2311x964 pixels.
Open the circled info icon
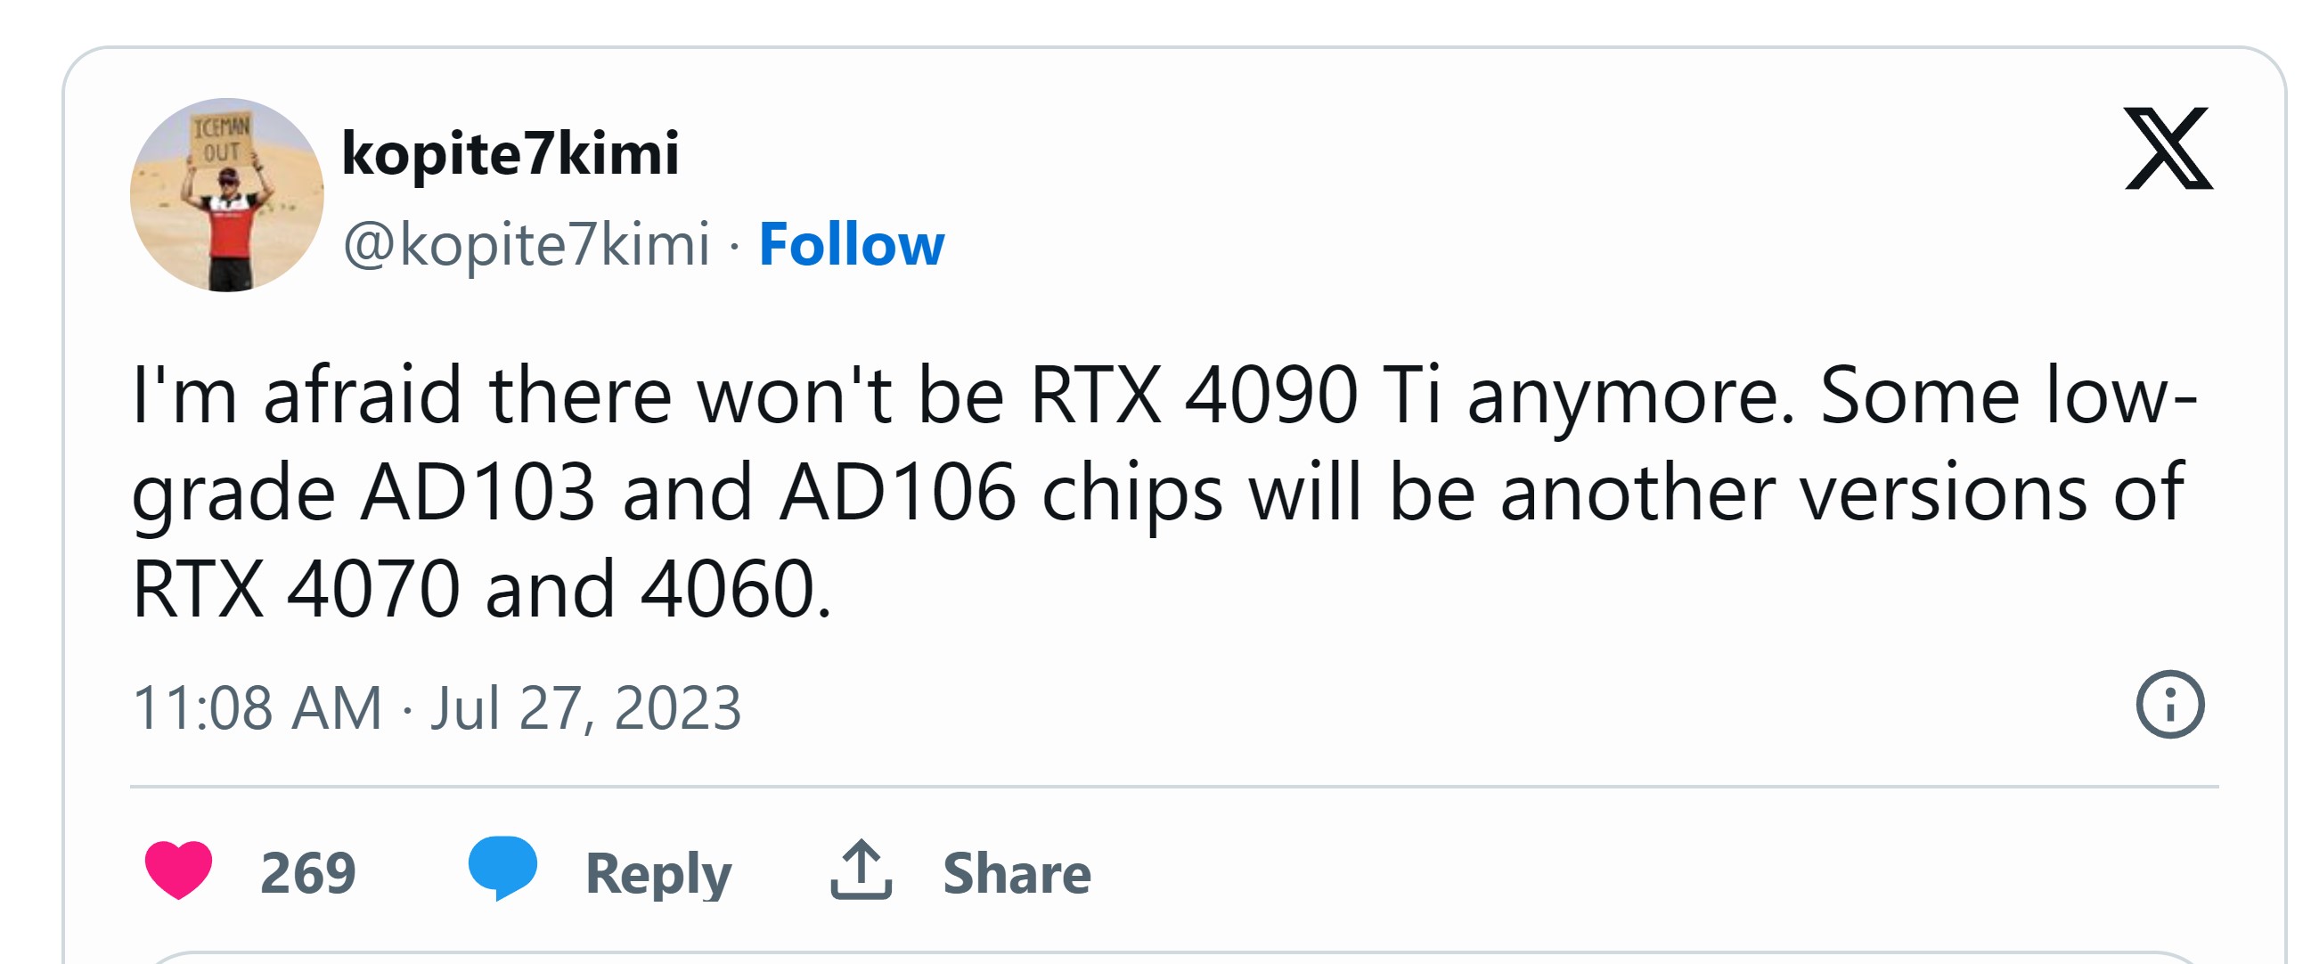[x=2169, y=705]
